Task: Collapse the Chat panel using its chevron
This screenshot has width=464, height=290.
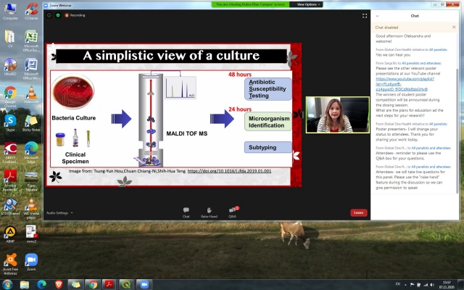Action: click(378, 14)
